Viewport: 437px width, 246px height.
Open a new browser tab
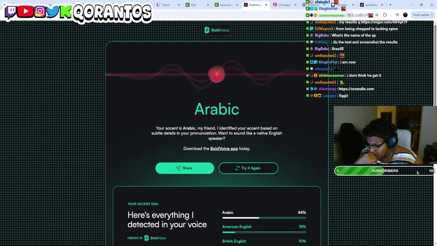[390, 5]
